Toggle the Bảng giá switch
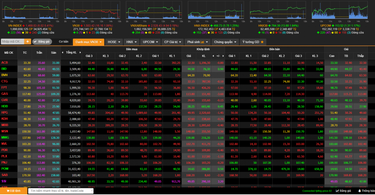The height and width of the screenshot is (195, 375). 42,42
